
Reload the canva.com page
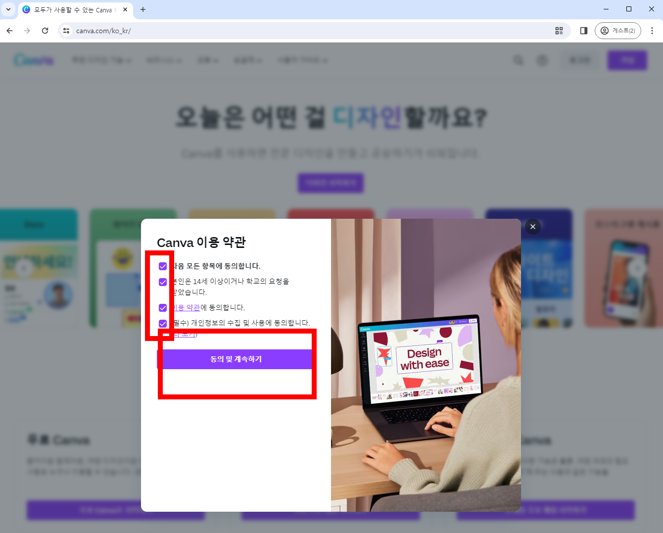(x=45, y=31)
